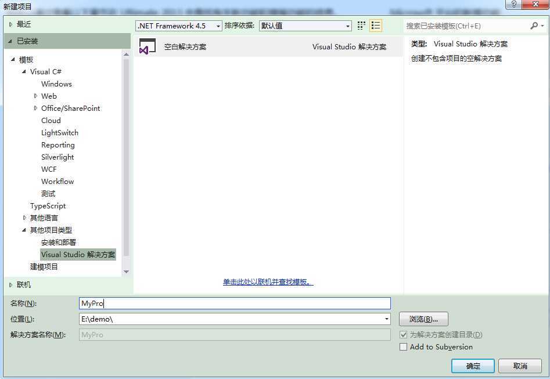550x379 pixels.
Task: Click the blank solution template icon
Action: click(148, 46)
